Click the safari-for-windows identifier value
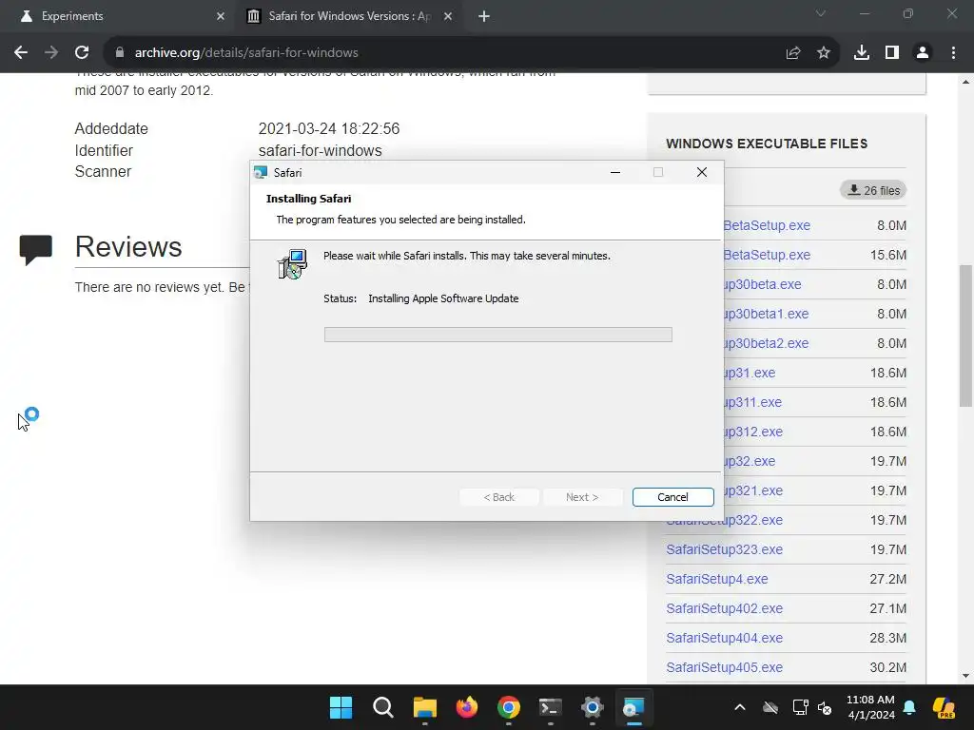Viewport: 974px width, 730px height. pos(320,151)
